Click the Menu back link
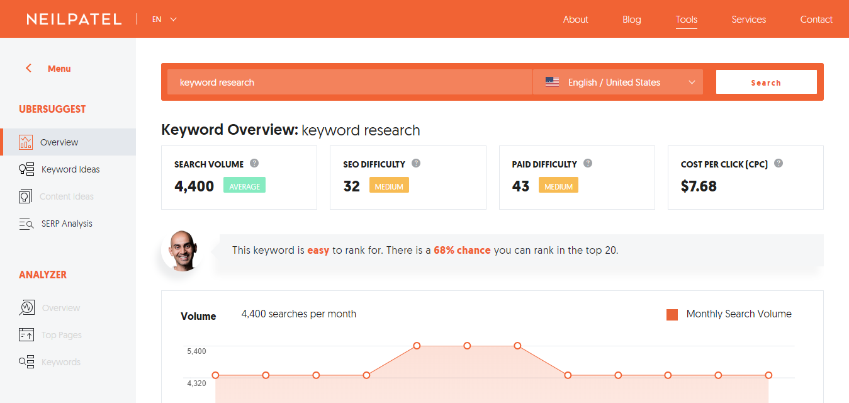The height and width of the screenshot is (403, 849). point(59,69)
